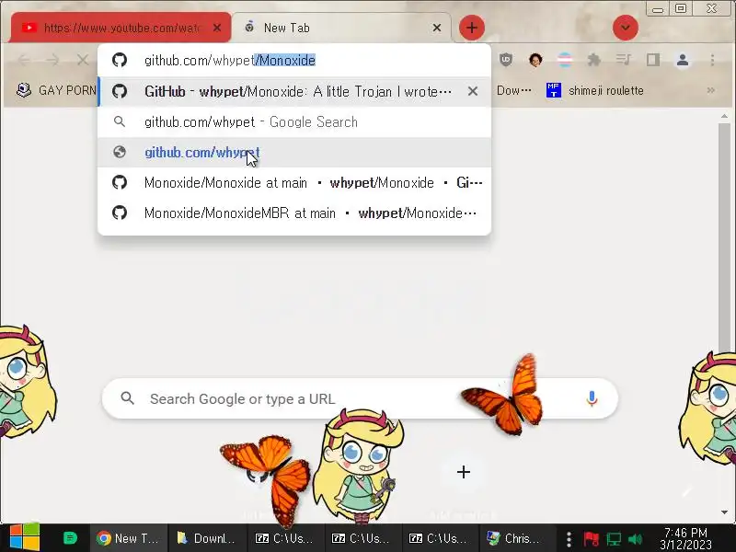The height and width of the screenshot is (552, 736).
Task: Click the browser back arrow
Action: tap(24, 60)
